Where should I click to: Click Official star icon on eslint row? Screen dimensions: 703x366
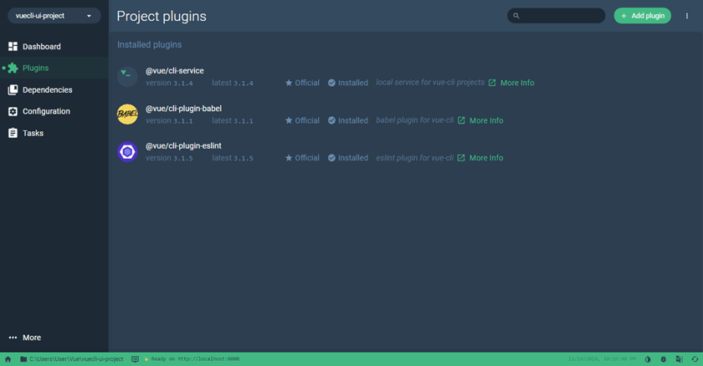(x=289, y=158)
